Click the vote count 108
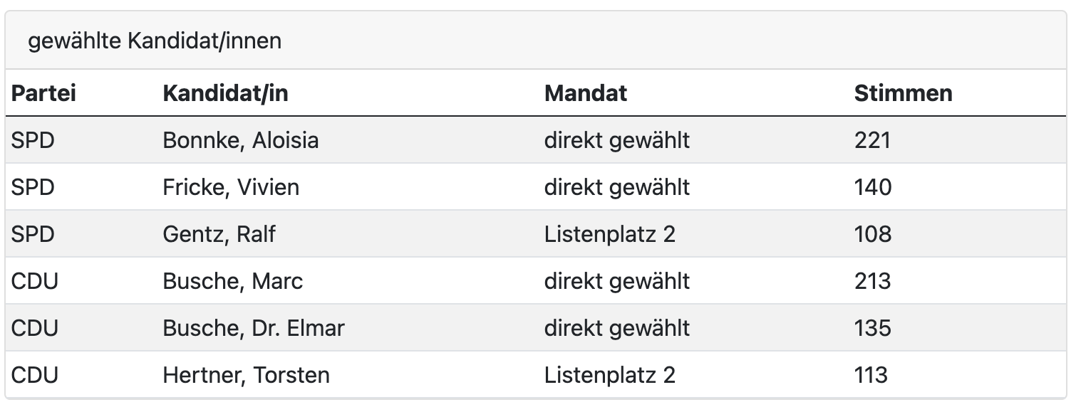Viewport: 1076px width, 407px height. coord(872,234)
